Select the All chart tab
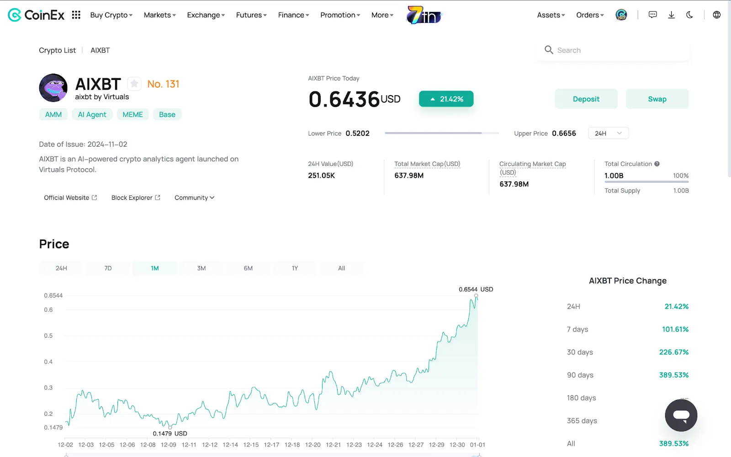Viewport: 731px width, 457px height. [342, 268]
